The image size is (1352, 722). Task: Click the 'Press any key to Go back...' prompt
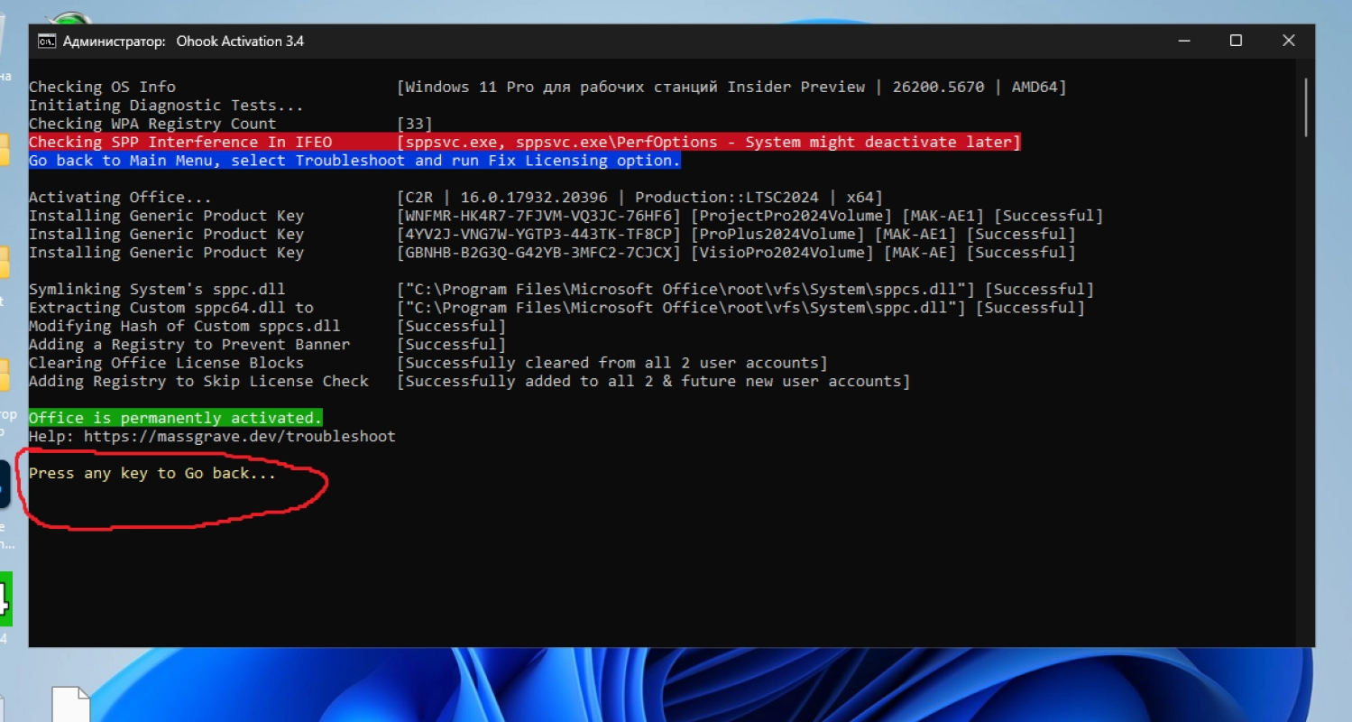coord(152,473)
